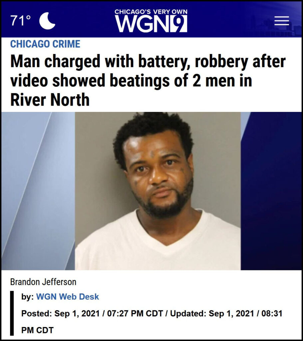Click the article headline about River North
This screenshot has height=341, width=303.
point(148,81)
